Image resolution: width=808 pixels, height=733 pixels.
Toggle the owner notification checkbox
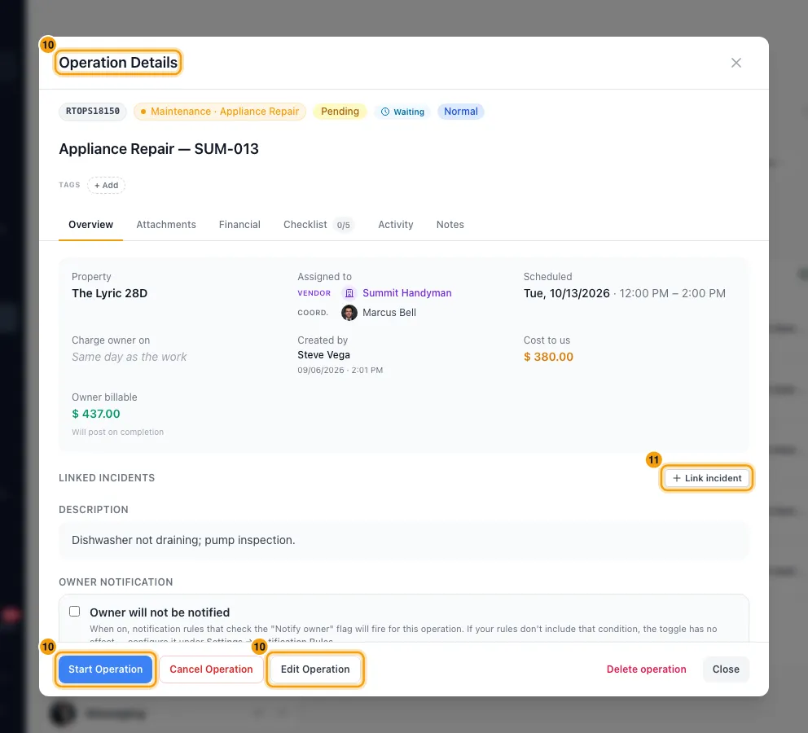[x=75, y=612]
